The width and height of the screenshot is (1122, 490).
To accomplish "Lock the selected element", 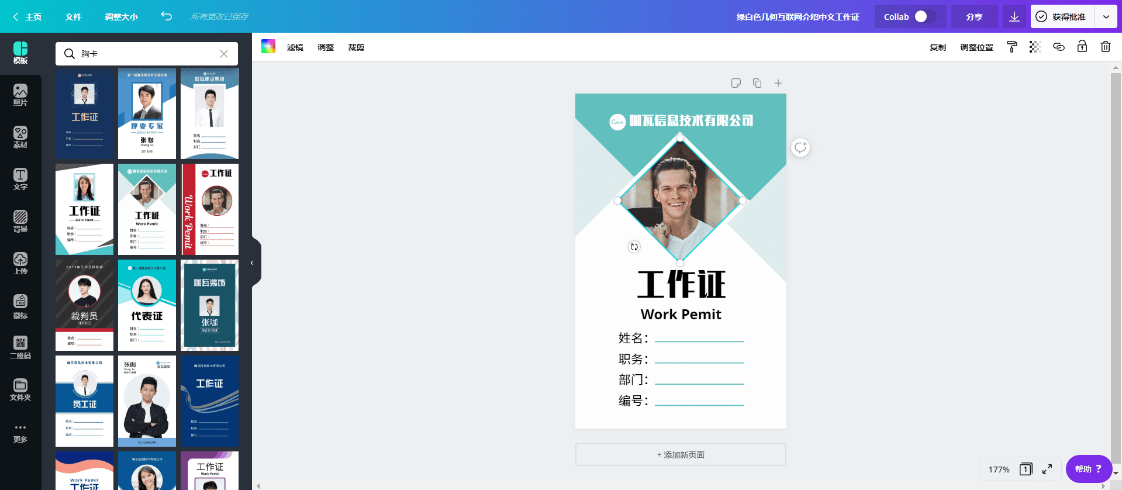I will pos(1082,47).
